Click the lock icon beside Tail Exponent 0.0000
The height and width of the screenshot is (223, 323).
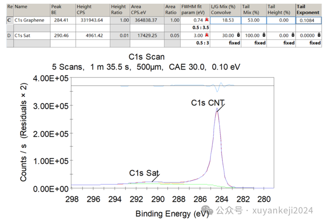(319, 35)
